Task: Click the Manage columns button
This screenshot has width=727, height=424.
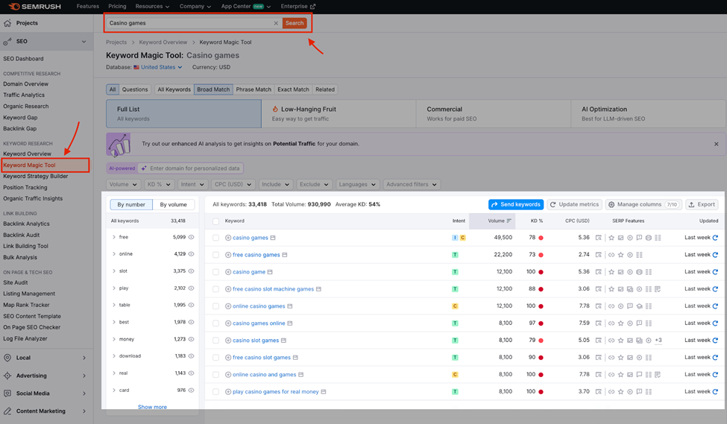Action: [643, 204]
